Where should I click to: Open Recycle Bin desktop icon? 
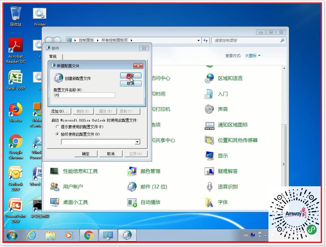click(x=15, y=16)
